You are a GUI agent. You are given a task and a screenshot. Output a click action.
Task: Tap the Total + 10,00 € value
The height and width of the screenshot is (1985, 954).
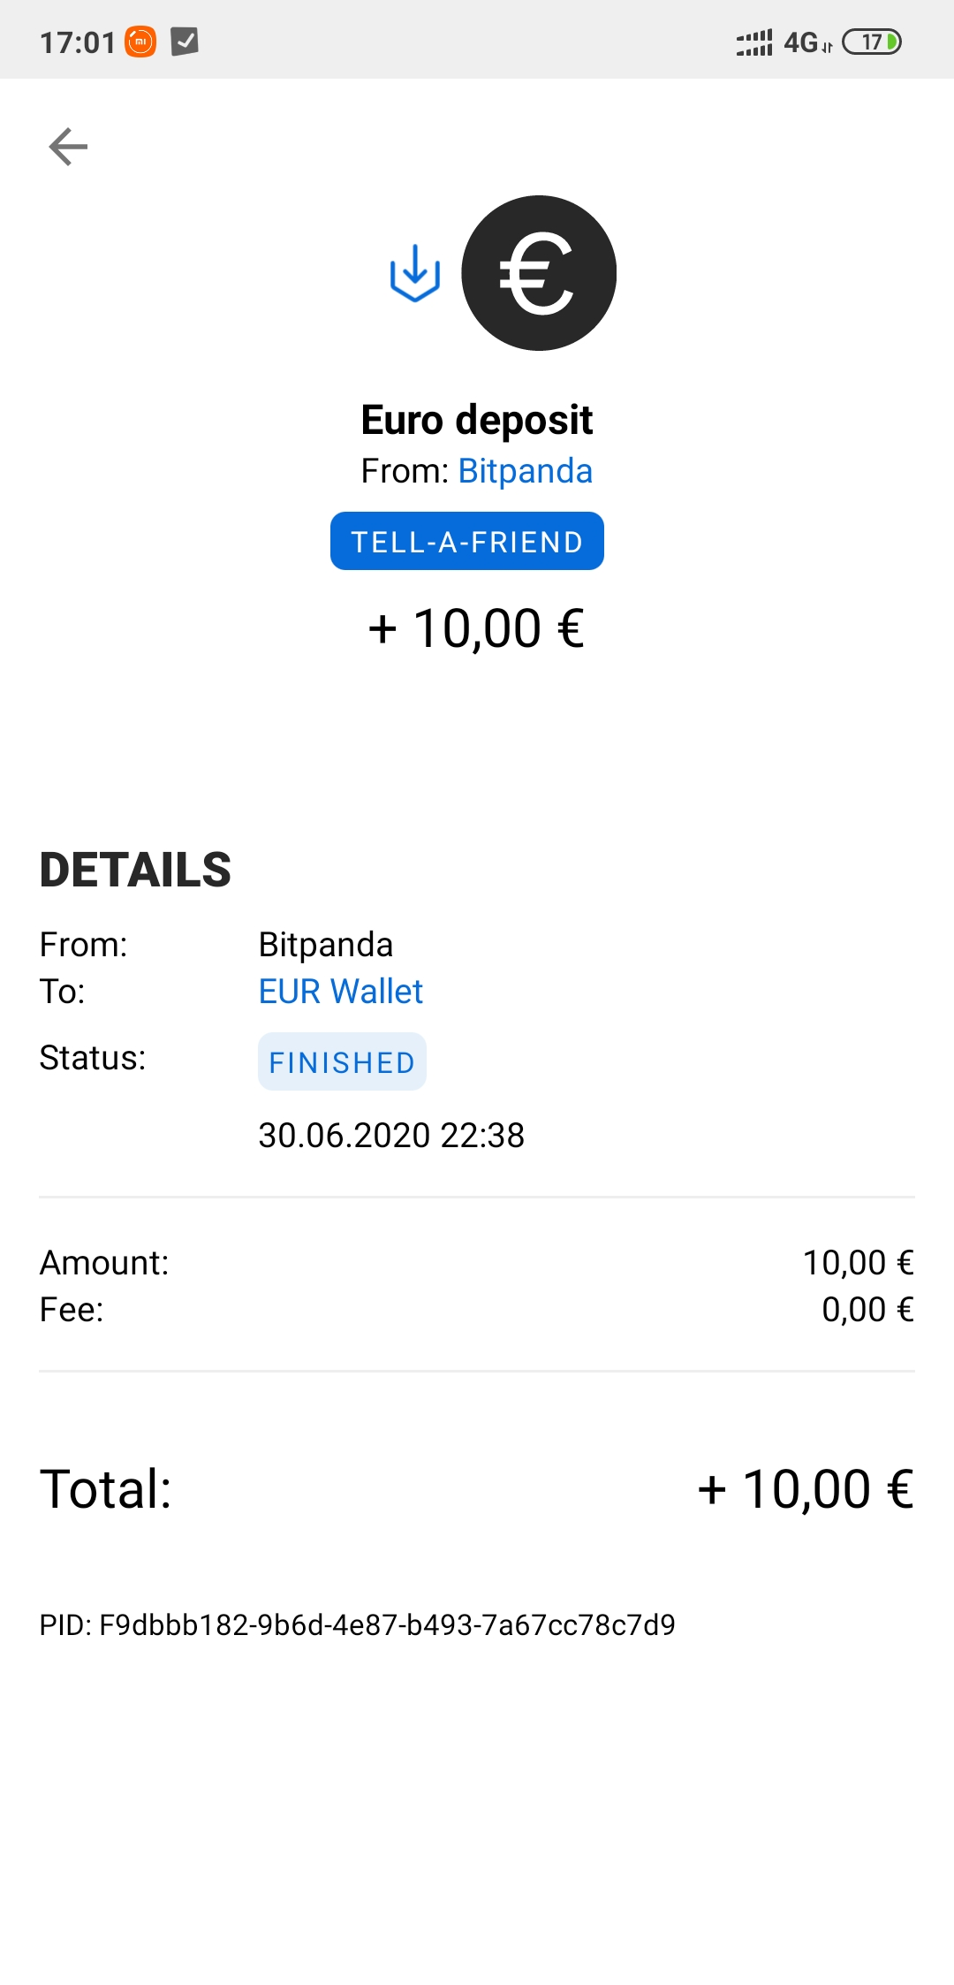[x=806, y=1489]
